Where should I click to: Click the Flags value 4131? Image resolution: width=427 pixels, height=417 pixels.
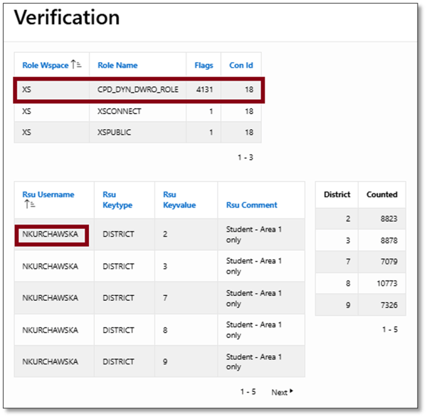(x=204, y=90)
